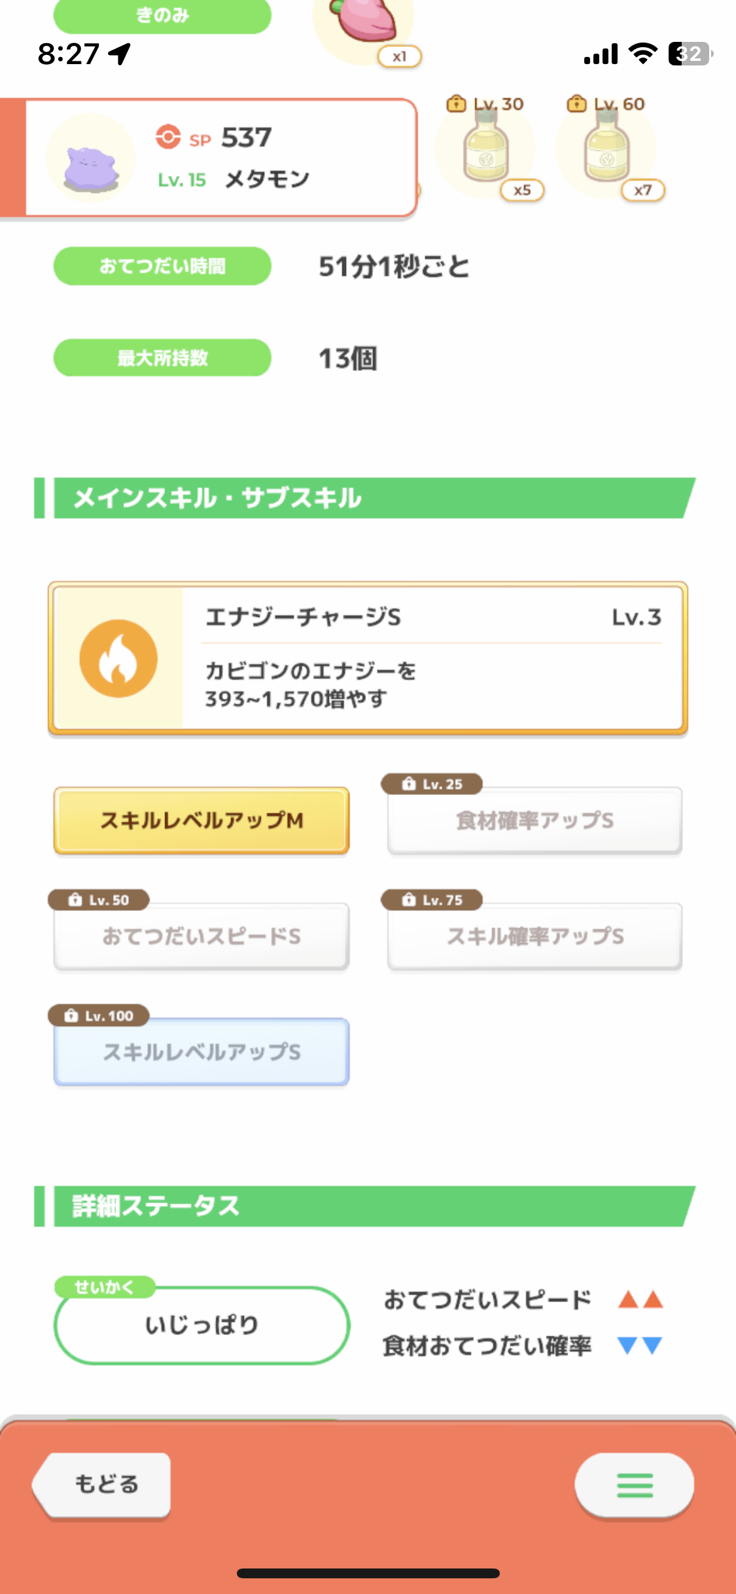Image resolution: width=736 pixels, height=1594 pixels.
Task: Tap the おてつだい時間 green label
Action: coord(162,266)
